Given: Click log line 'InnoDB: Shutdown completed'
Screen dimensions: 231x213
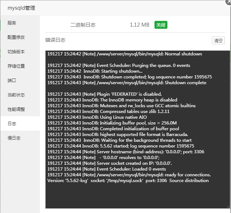Looking at the screenshot, I should [129, 77].
